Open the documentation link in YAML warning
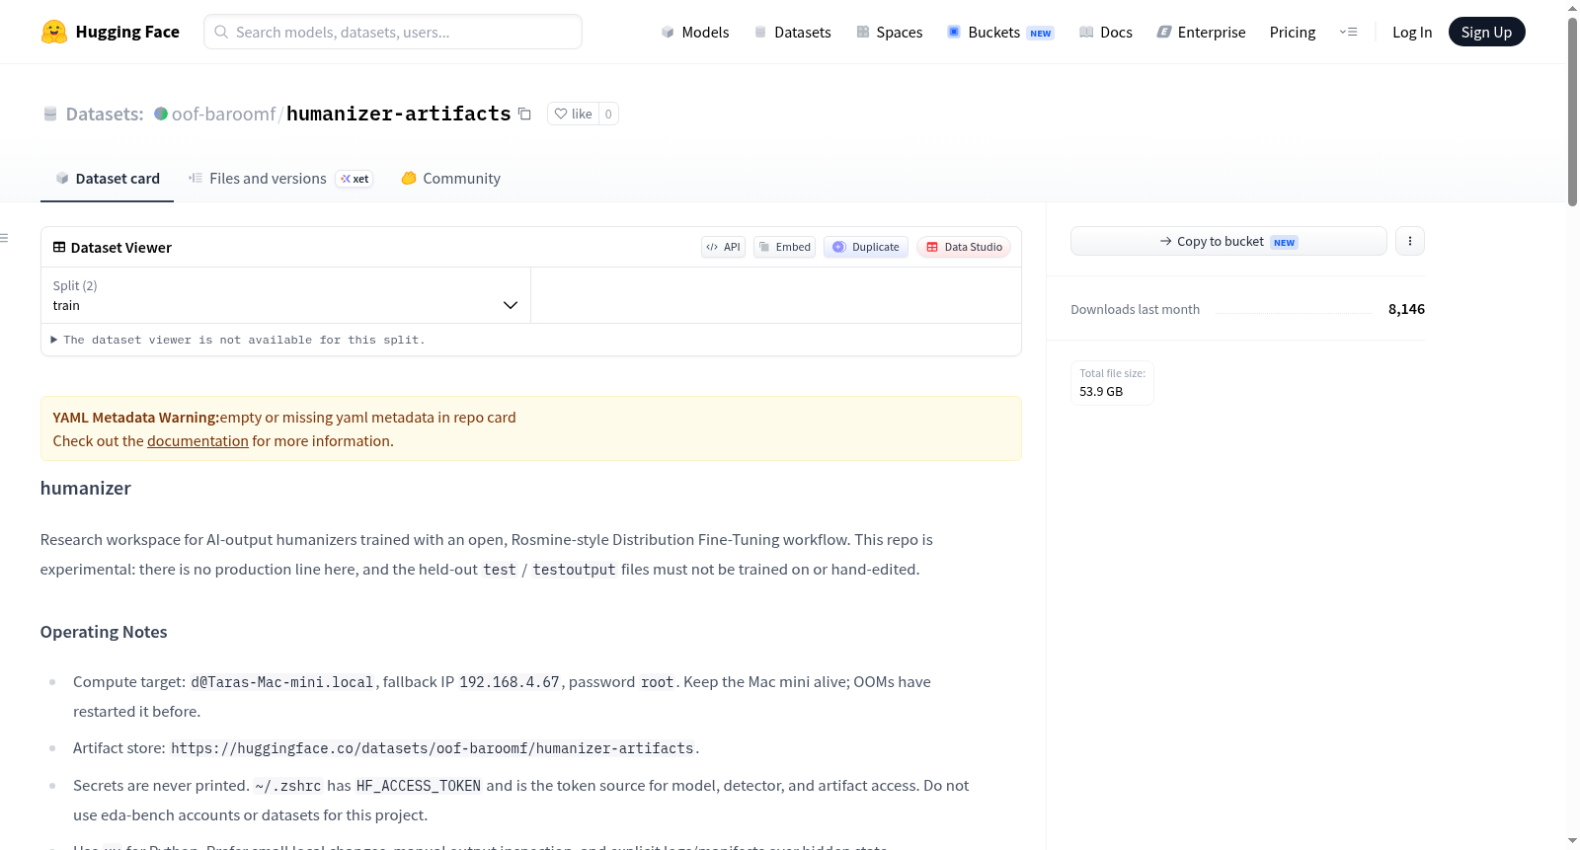The height and width of the screenshot is (850, 1580). click(x=197, y=441)
